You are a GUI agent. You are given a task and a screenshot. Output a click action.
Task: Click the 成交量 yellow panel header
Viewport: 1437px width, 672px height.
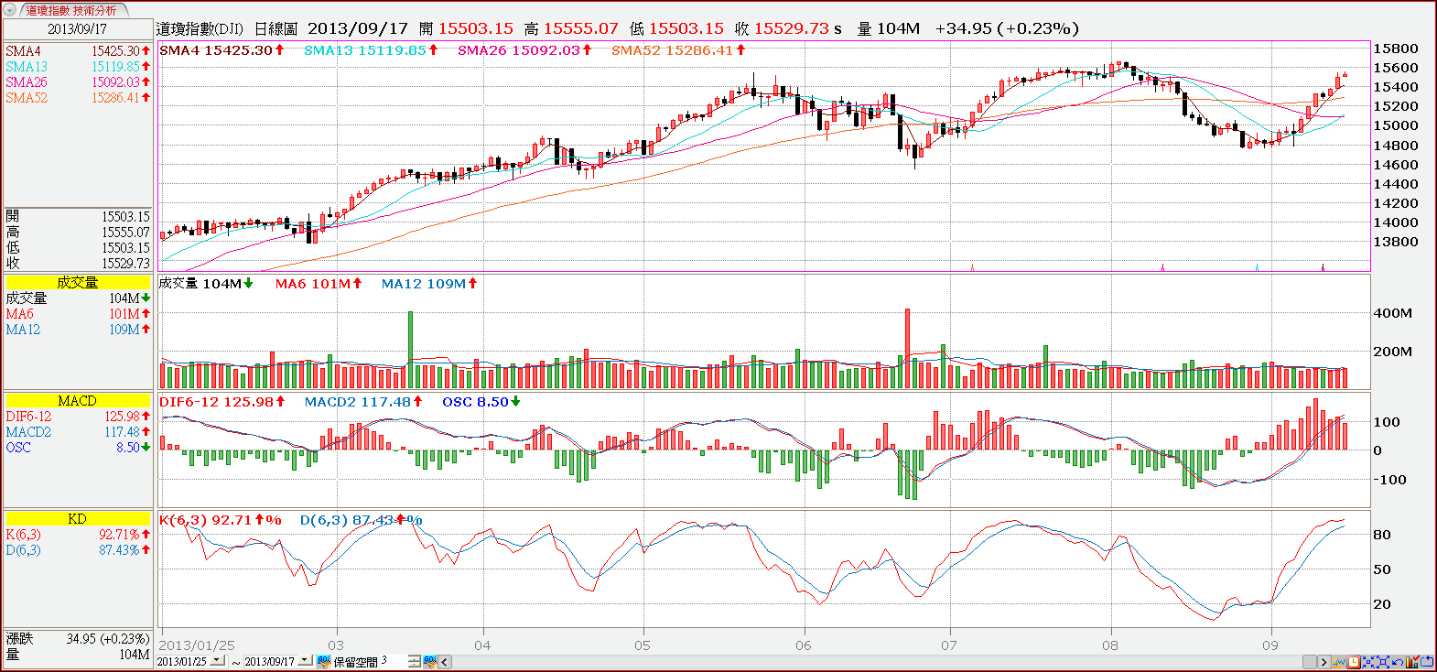78,282
